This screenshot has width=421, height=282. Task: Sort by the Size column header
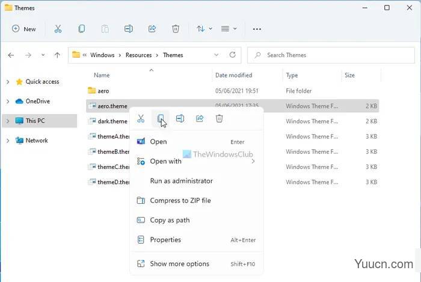point(349,75)
